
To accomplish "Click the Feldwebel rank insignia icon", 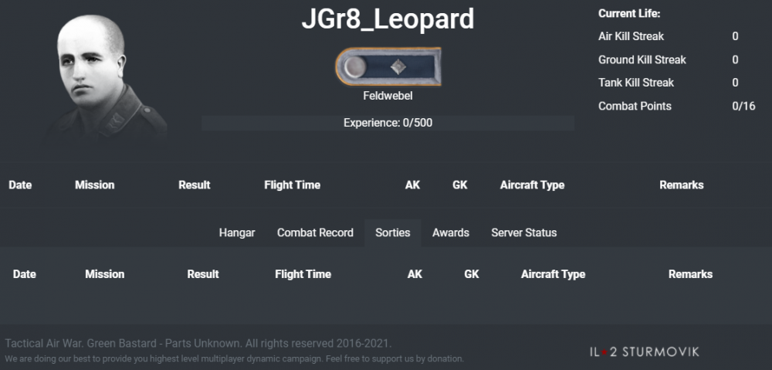I will click(388, 67).
